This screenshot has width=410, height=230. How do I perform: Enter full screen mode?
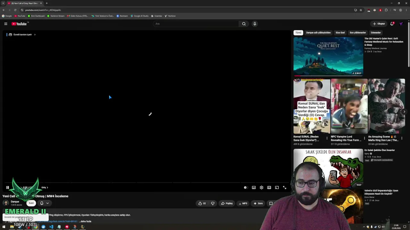[284, 188]
